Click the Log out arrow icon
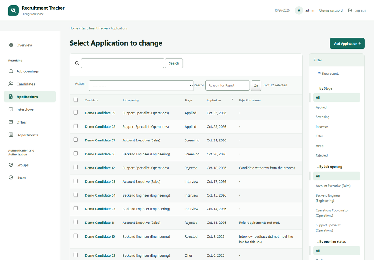This screenshot has width=374, height=260. [x=350, y=10]
